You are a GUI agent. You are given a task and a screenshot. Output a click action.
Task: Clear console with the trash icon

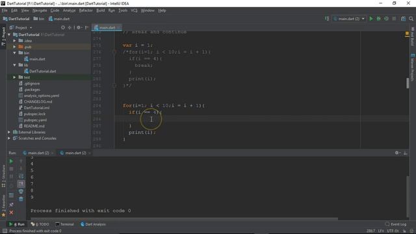(21, 199)
